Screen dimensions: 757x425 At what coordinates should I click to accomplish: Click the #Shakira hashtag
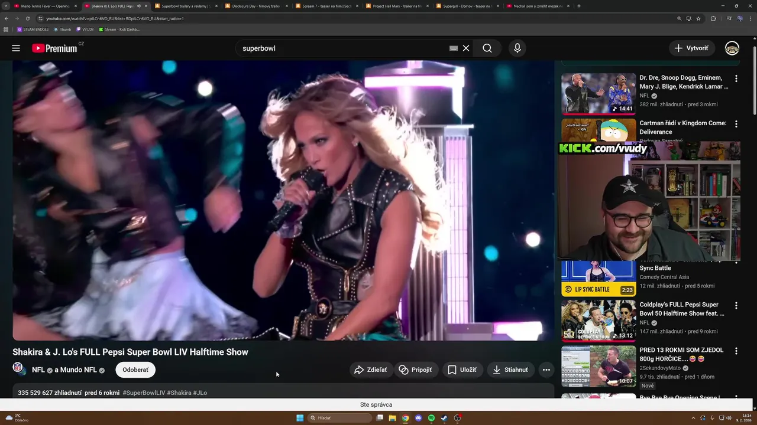179,393
